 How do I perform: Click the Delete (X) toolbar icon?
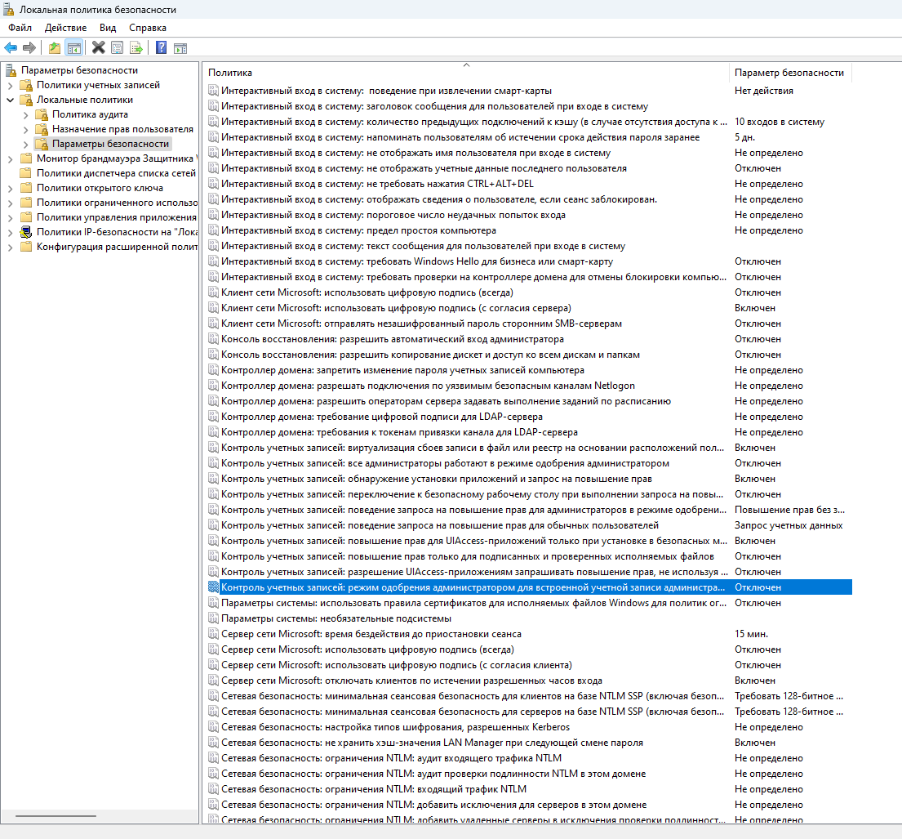(x=99, y=47)
